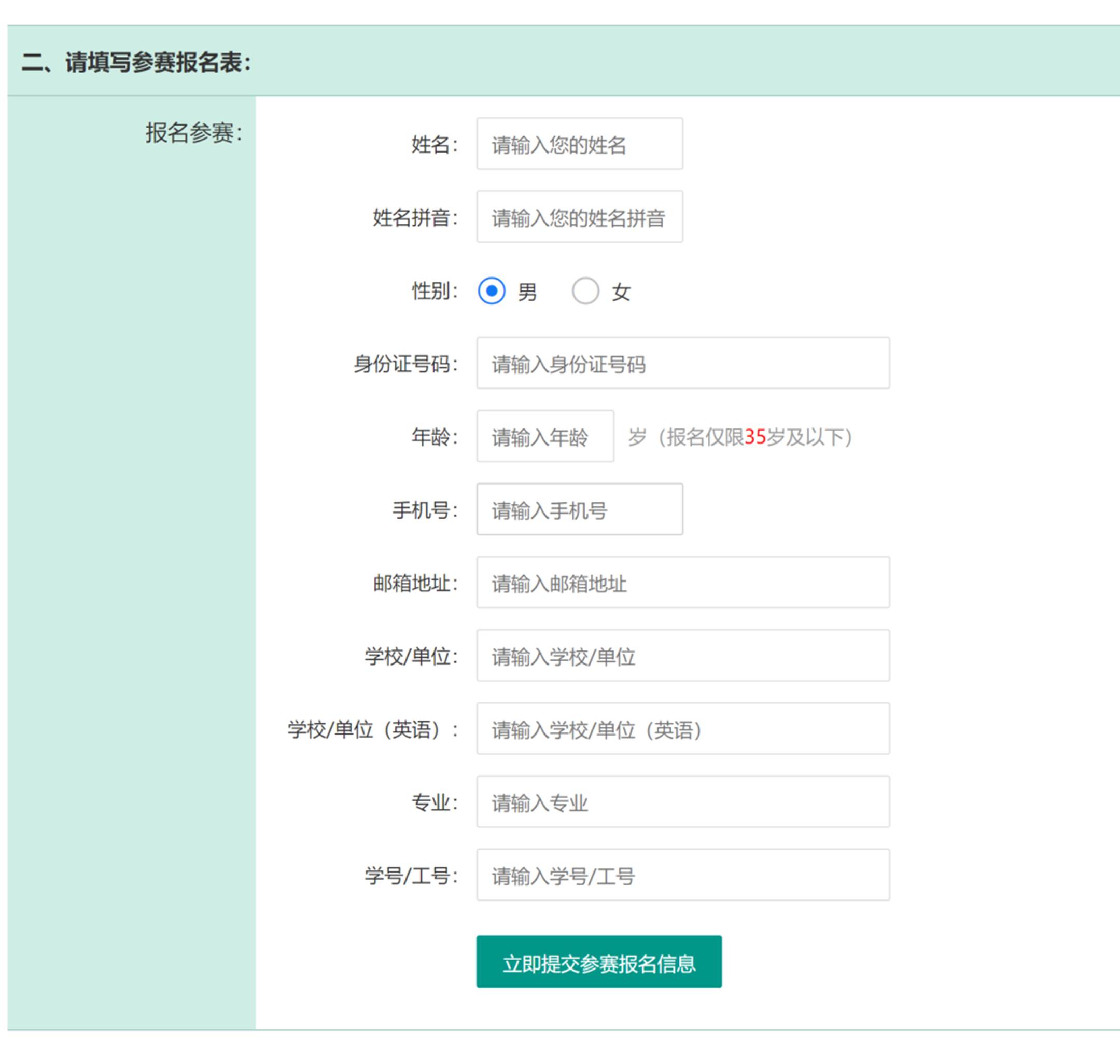The height and width of the screenshot is (1052, 1120).
Task: Select the 男 gender radio button
Action: (x=491, y=290)
